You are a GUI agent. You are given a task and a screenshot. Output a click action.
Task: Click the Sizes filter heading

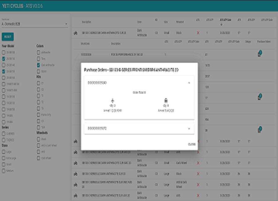click(x=5, y=145)
